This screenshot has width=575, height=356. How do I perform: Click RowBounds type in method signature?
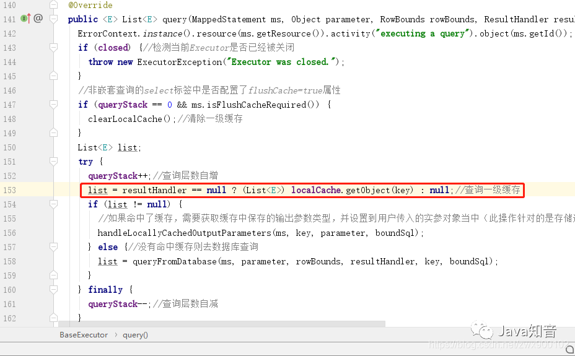pos(402,19)
